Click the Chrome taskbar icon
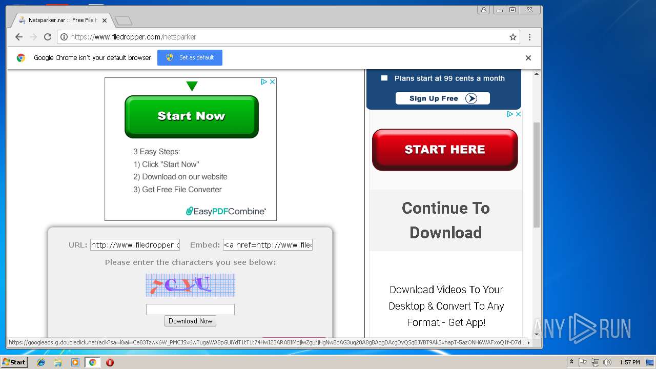 93,362
